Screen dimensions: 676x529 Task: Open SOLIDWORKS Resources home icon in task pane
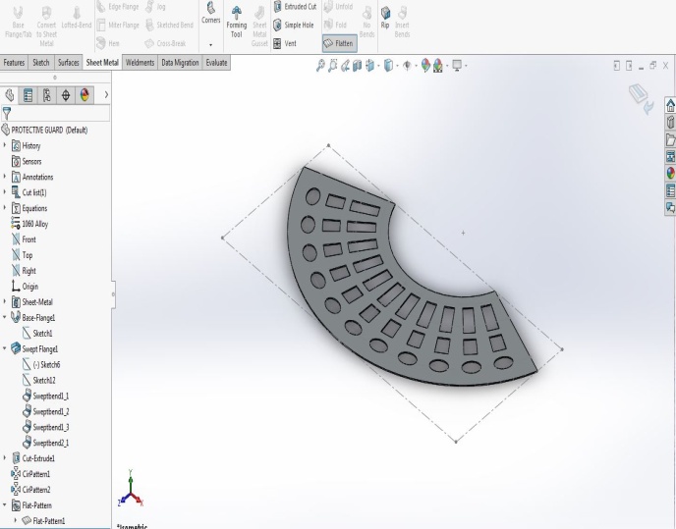point(670,106)
